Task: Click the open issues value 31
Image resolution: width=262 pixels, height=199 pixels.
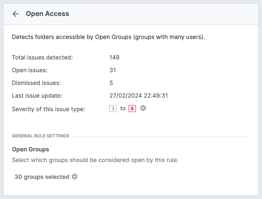Action: tap(113, 70)
